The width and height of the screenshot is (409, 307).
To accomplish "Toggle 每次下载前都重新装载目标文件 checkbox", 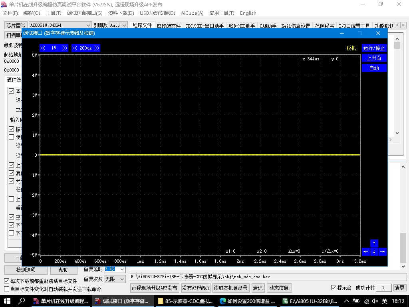I will (7, 281).
